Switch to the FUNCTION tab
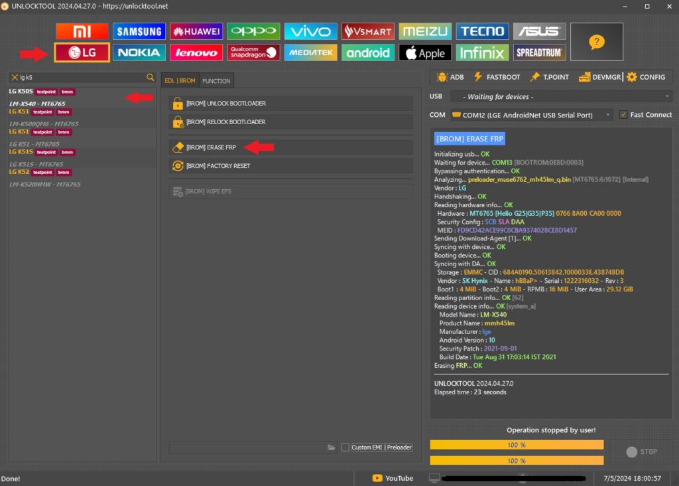The height and width of the screenshot is (486, 679). (x=216, y=81)
